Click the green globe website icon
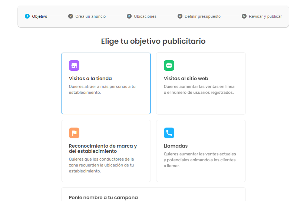The height and width of the screenshot is (201, 294). (169, 66)
